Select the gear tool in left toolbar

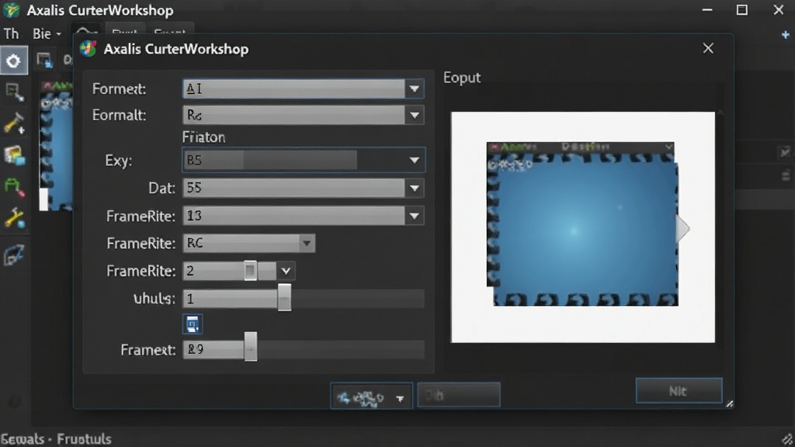pos(14,61)
